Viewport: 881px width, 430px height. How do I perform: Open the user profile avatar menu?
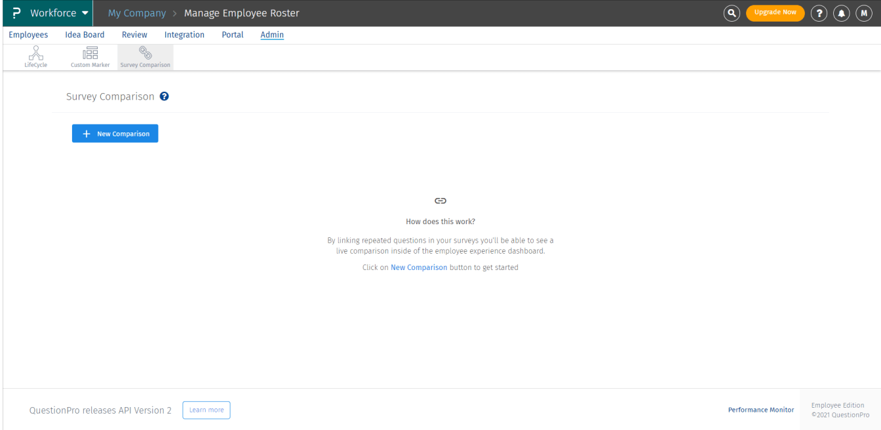[863, 12]
